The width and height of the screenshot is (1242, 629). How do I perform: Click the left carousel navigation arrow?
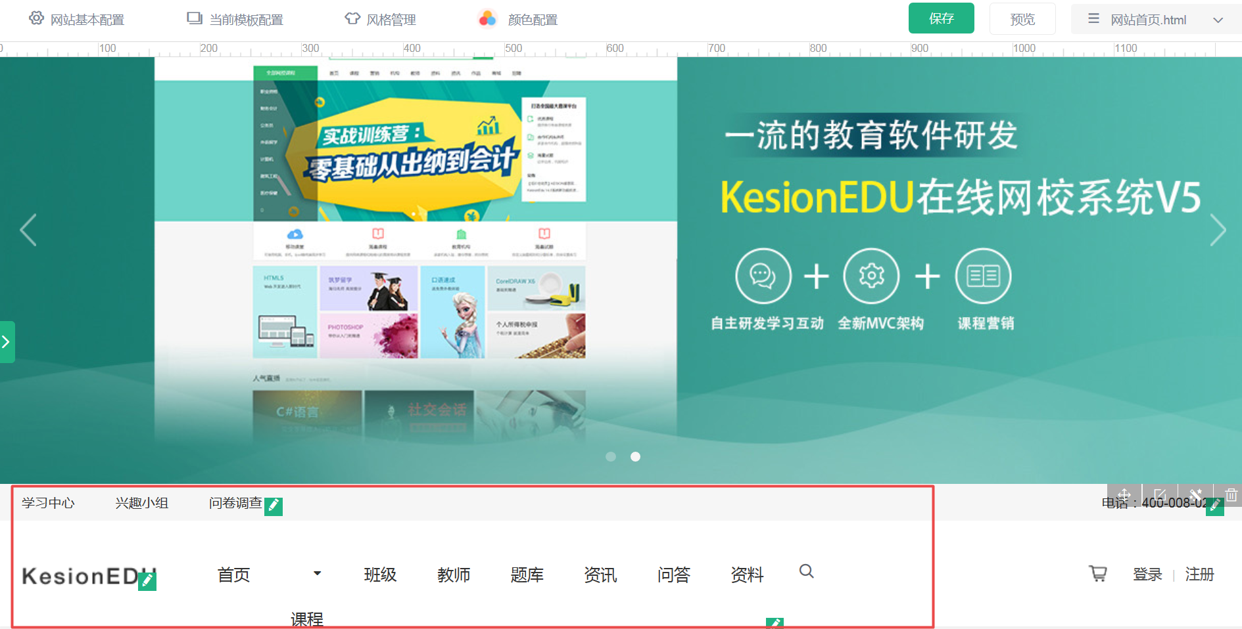[27, 230]
